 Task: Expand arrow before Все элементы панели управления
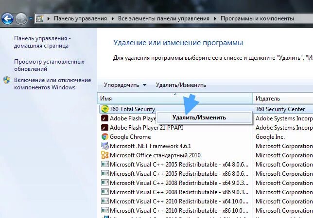(x=113, y=18)
